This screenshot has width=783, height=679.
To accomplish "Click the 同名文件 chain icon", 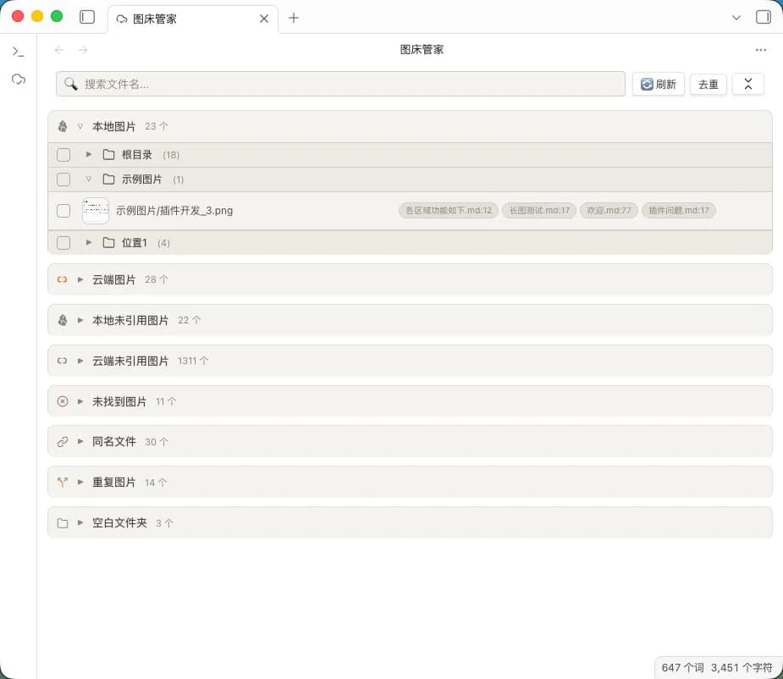I will coord(63,442).
